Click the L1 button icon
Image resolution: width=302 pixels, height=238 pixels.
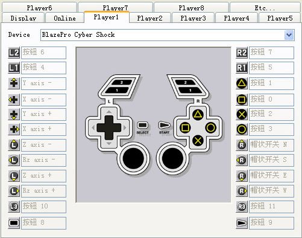click(14, 68)
